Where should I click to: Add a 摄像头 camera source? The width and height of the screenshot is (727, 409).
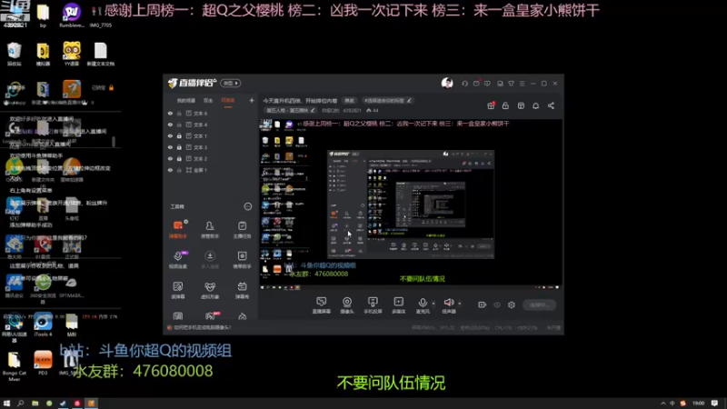(x=347, y=305)
